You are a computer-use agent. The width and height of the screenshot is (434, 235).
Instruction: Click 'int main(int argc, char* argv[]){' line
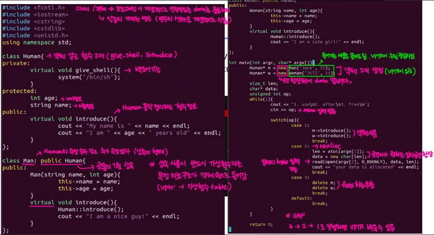(x=272, y=63)
